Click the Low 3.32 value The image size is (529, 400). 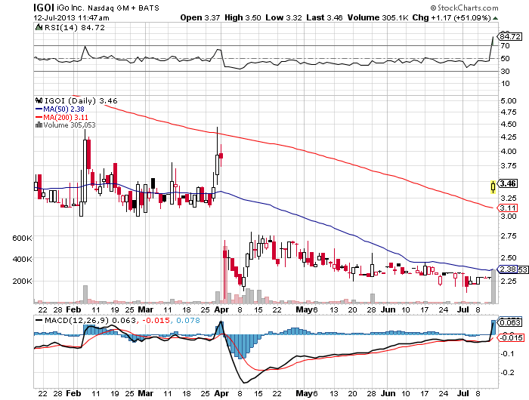pos(283,17)
